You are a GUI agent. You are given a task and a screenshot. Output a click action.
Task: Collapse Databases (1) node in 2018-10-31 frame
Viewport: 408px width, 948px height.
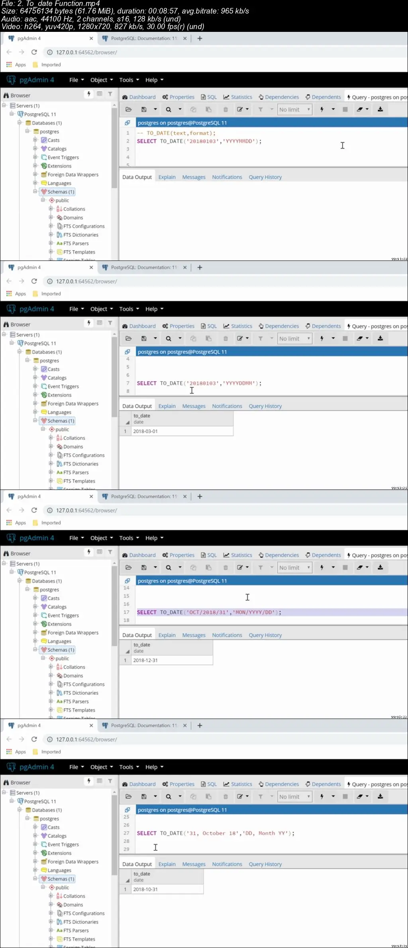pos(19,810)
